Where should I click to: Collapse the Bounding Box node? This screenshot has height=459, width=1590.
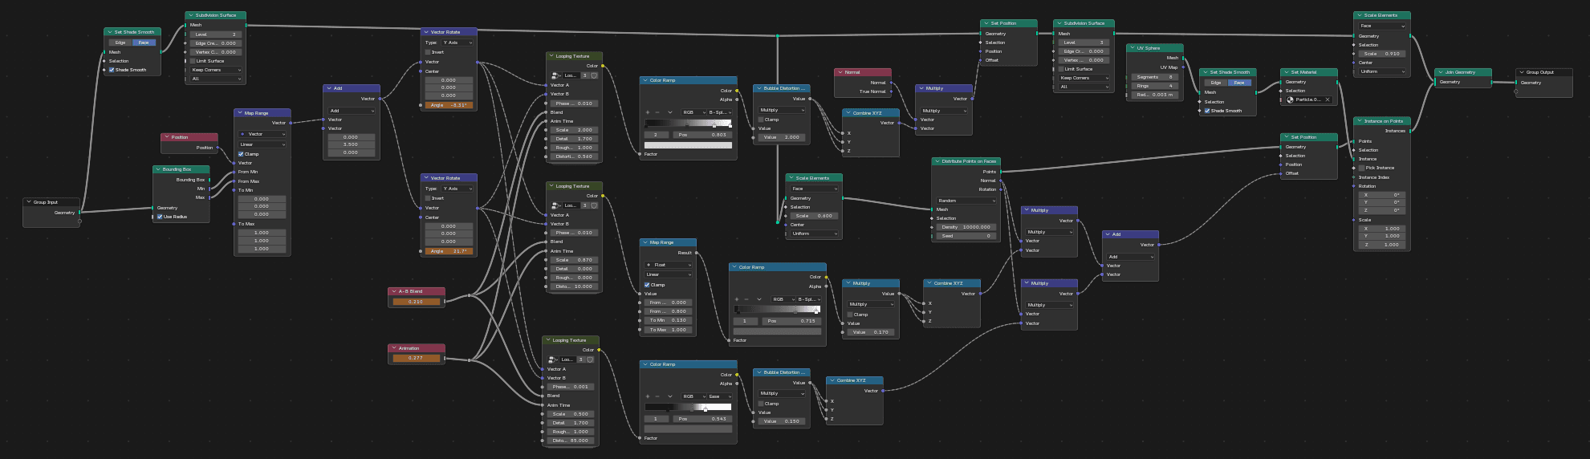tap(157, 169)
